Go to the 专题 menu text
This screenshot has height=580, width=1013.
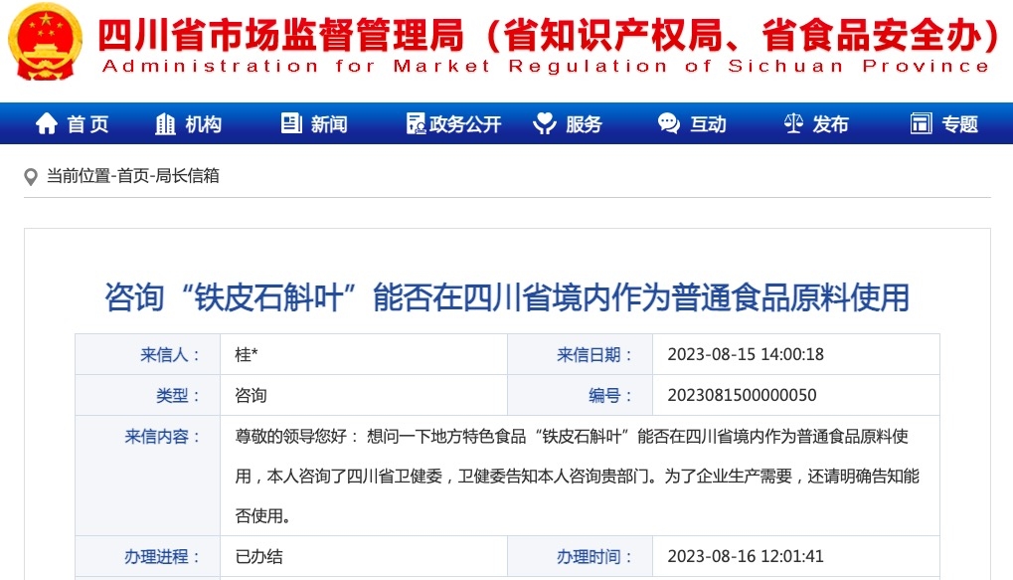(x=959, y=124)
